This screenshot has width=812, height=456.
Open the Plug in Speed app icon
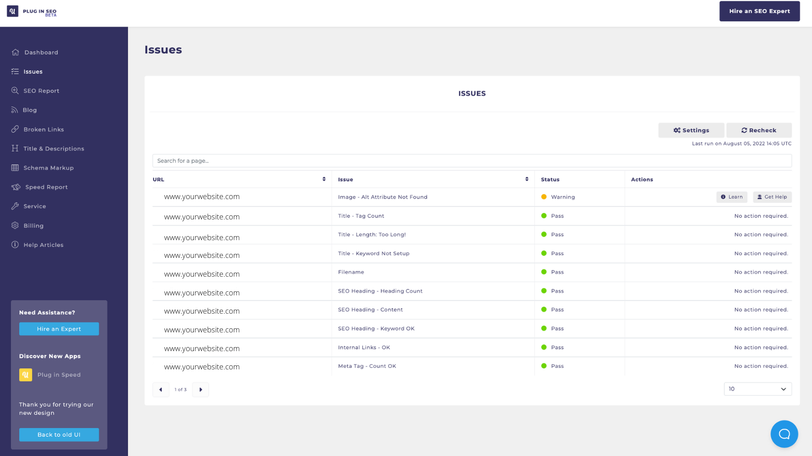pyautogui.click(x=25, y=374)
